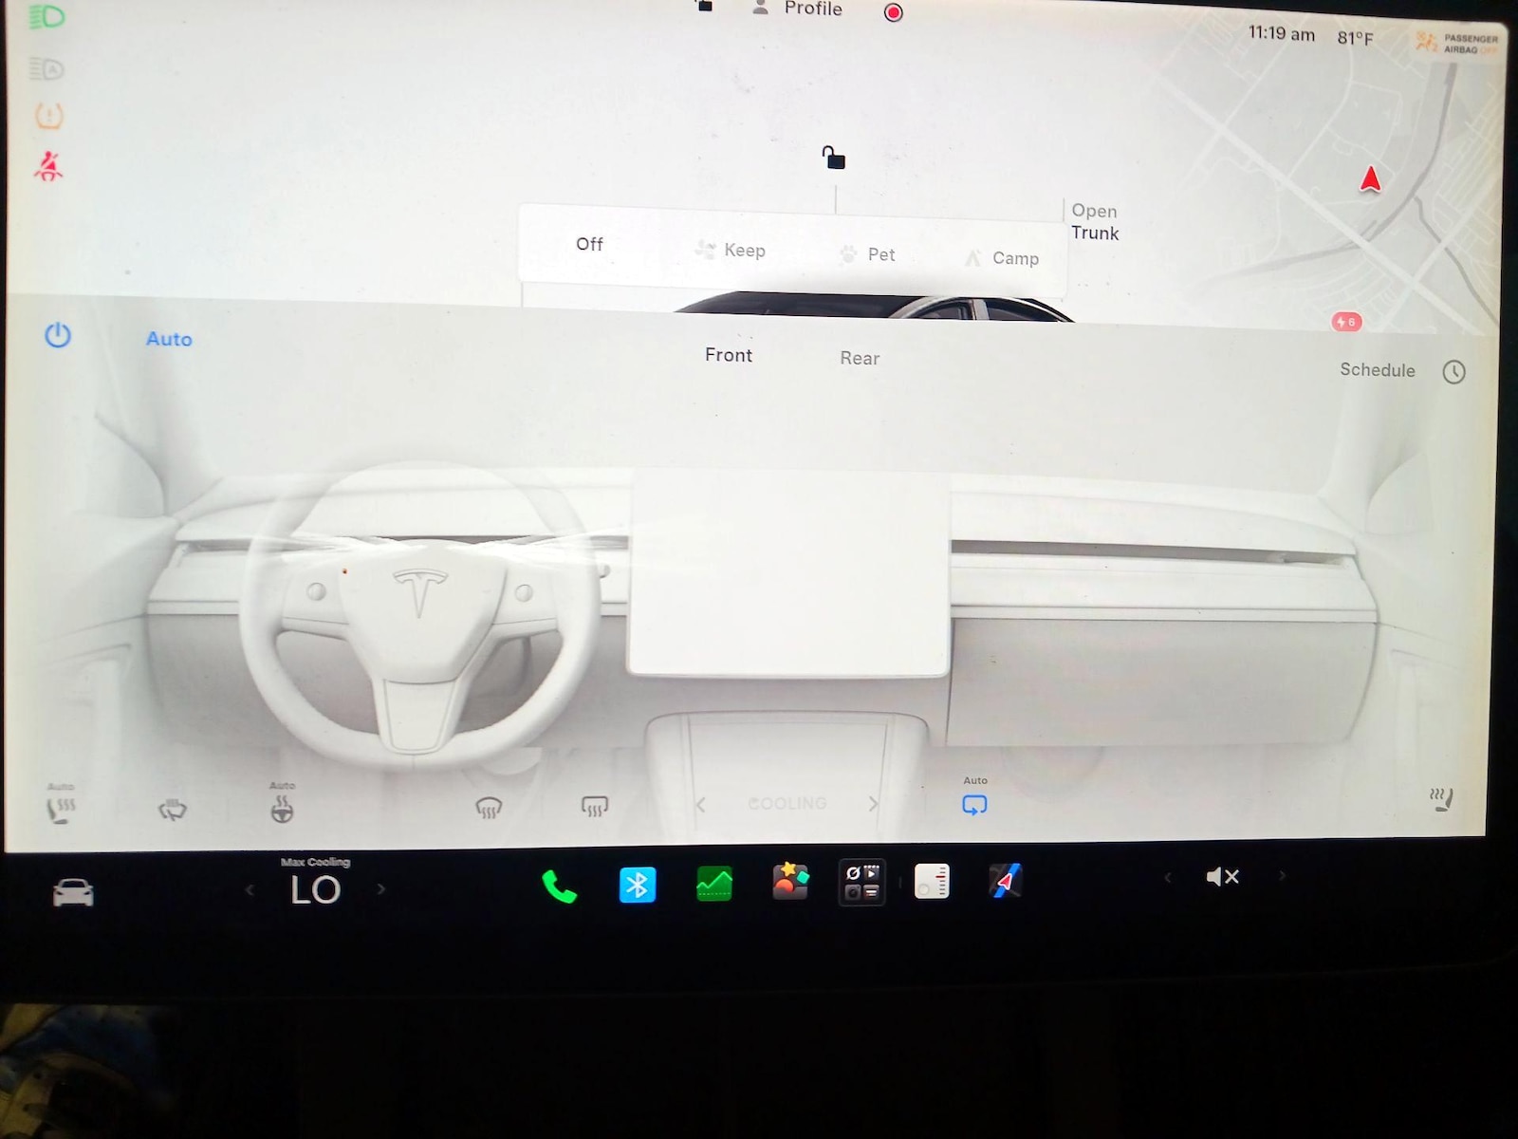The height and width of the screenshot is (1139, 1518).
Task: Tap the right arrow beside COOLING
Action: point(873,804)
